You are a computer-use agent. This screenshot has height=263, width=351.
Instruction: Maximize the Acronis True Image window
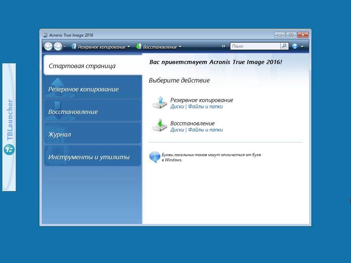click(291, 35)
